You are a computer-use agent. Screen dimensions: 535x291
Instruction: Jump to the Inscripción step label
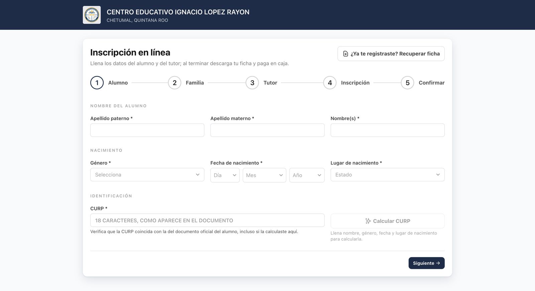[x=355, y=83]
